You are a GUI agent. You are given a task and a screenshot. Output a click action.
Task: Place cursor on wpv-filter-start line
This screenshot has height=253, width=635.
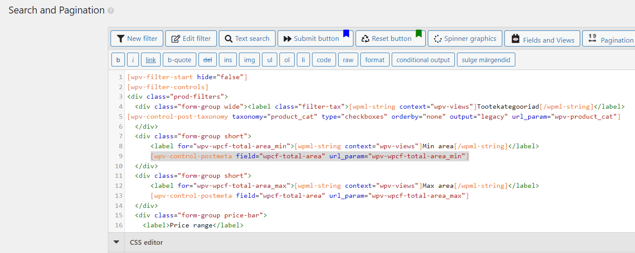point(187,77)
